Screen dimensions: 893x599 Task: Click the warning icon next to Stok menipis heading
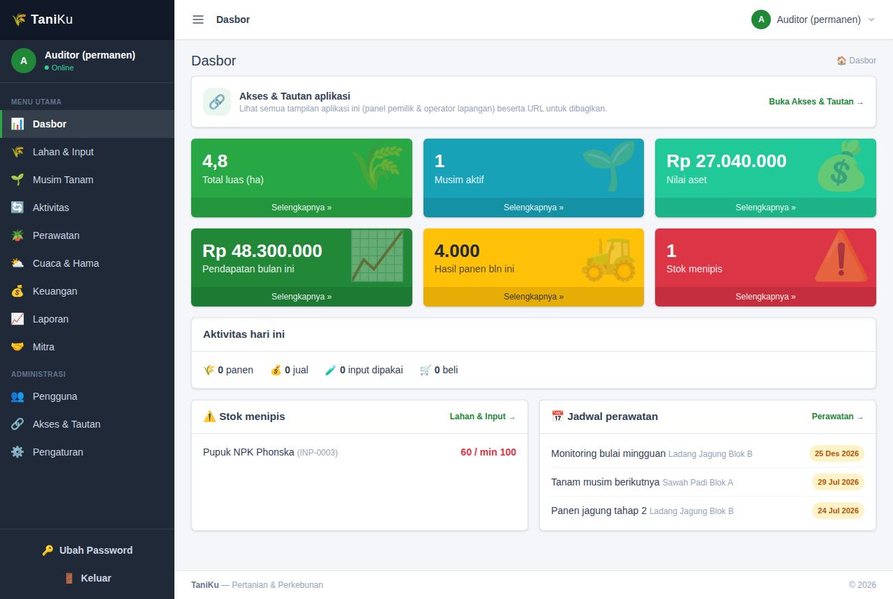point(209,417)
